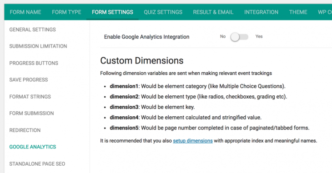This screenshot has width=332, height=173.
Task: Open the setup dimensions link
Action: tap(193, 141)
